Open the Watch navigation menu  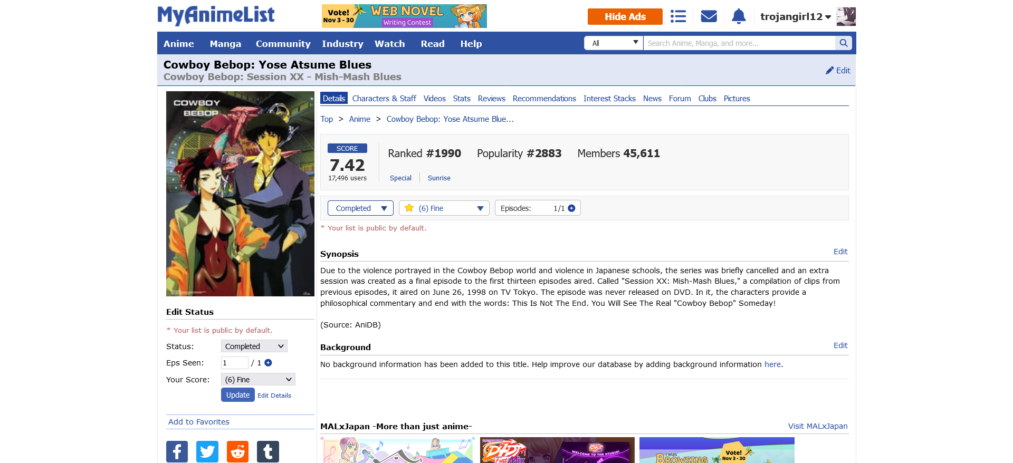point(389,44)
